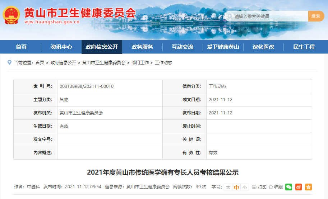328x199 pixels.
Task: Set font size to medium (中)
Action: tap(236, 187)
